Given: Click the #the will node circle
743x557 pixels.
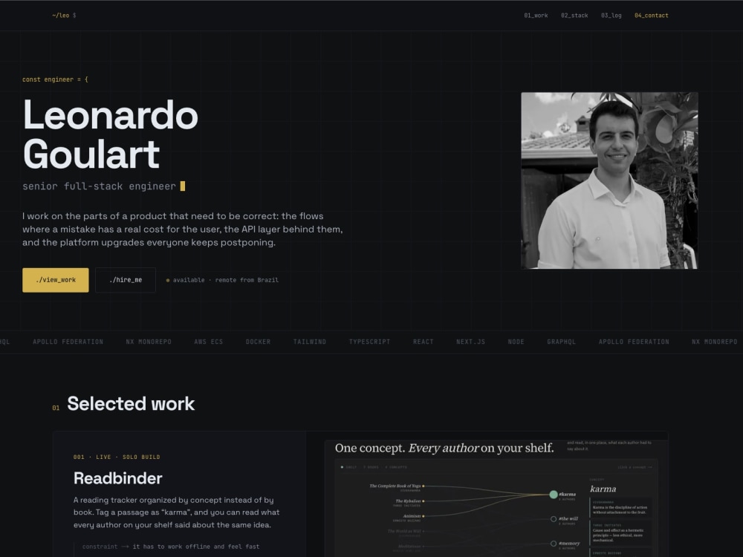Looking at the screenshot, I should click(x=553, y=519).
